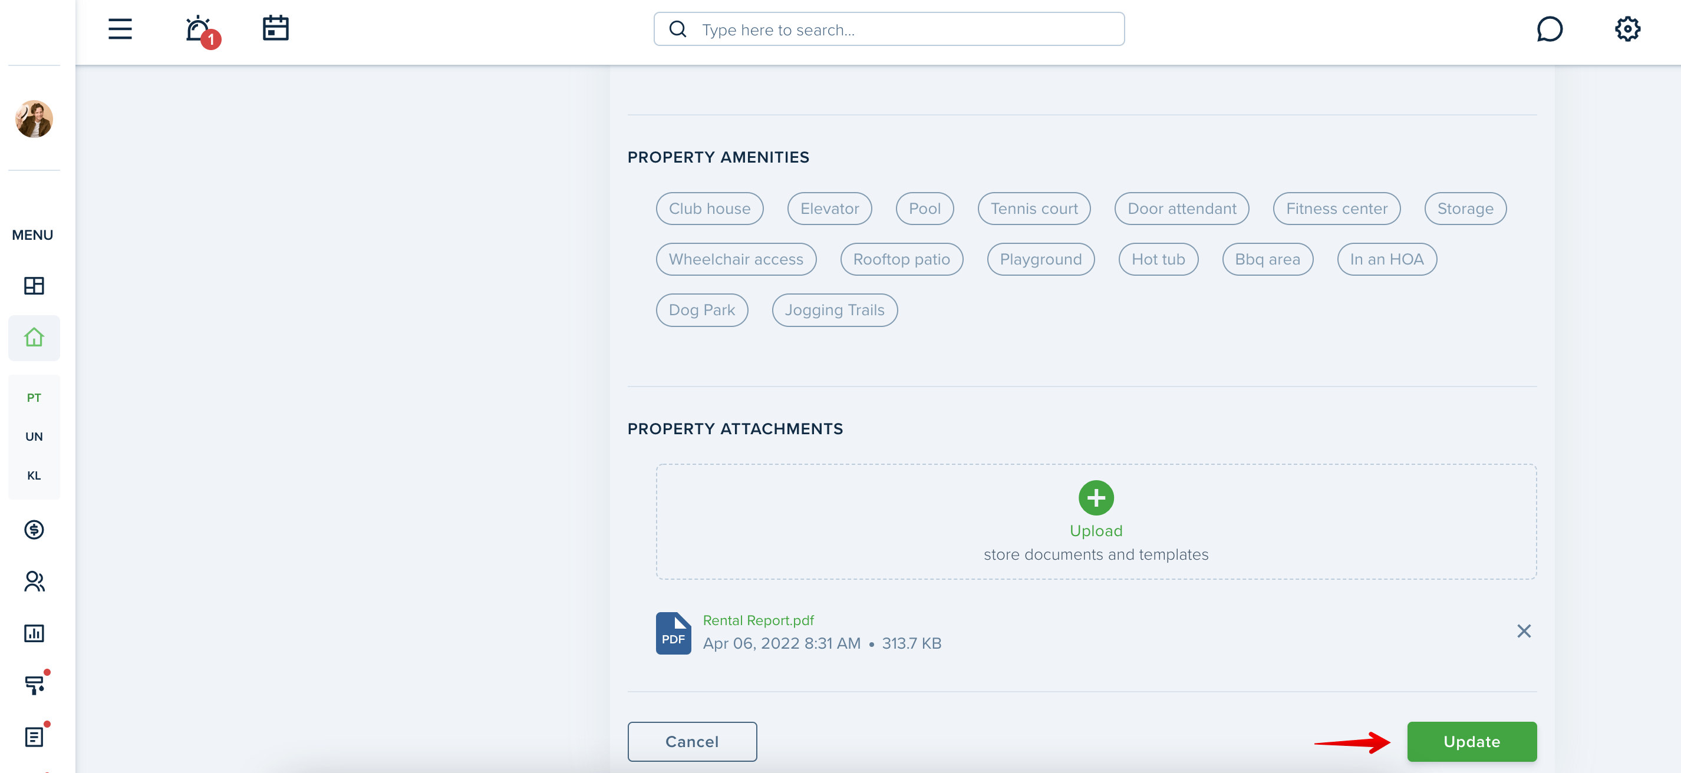The image size is (1681, 773).
Task: Open the KL submenu item
Action: pos(34,475)
